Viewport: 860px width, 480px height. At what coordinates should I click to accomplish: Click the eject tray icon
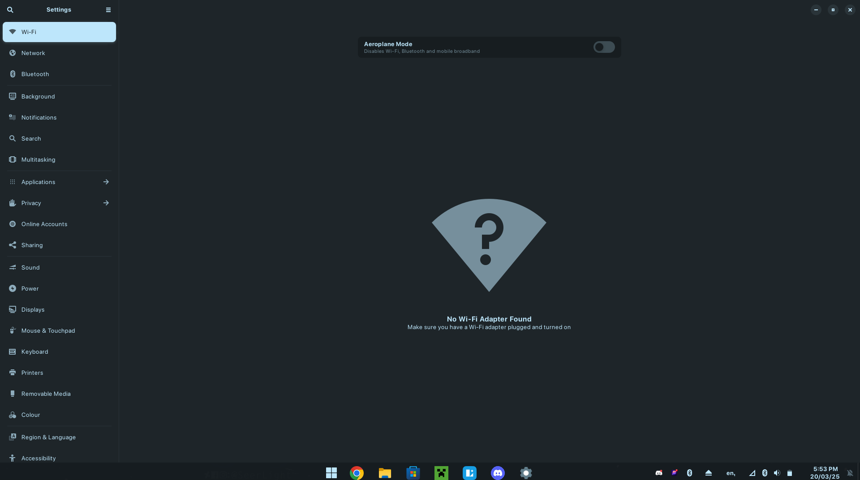click(x=709, y=473)
